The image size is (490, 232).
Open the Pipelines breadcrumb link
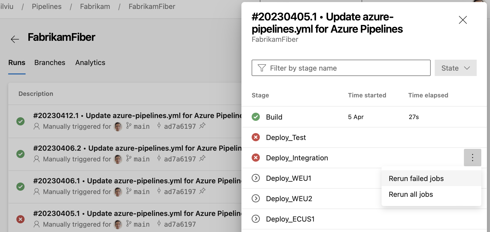pyautogui.click(x=47, y=7)
